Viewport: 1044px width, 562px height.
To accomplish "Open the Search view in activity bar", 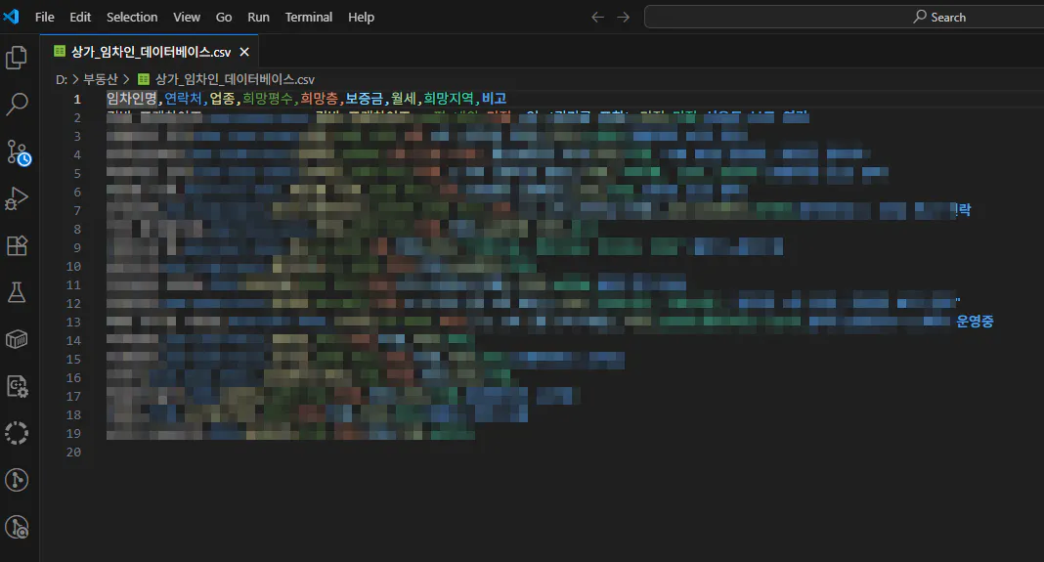I will tap(17, 104).
